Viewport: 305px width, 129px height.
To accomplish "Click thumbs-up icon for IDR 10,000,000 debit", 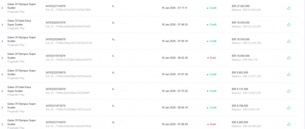I will click(289, 58).
